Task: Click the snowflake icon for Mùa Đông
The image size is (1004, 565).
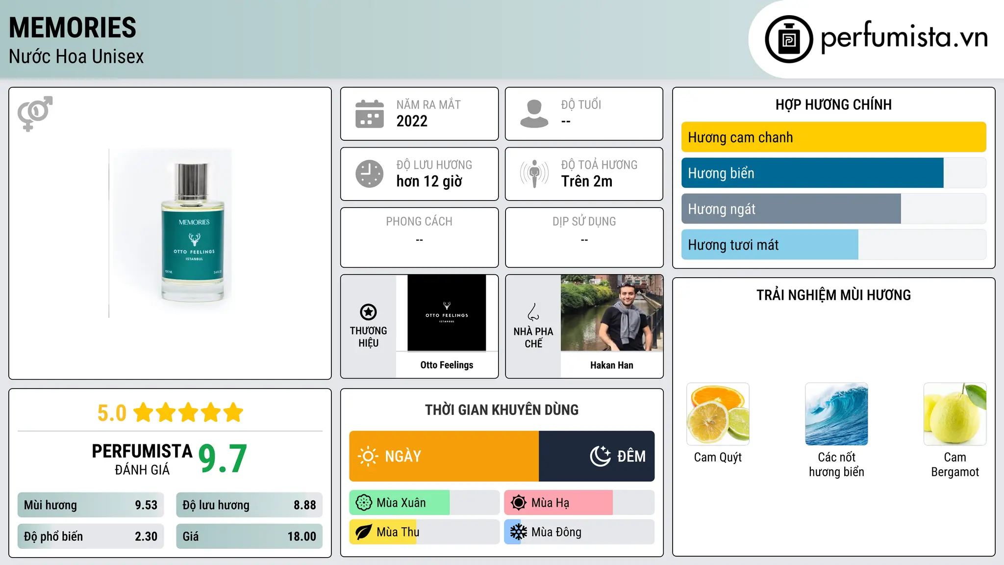Action: tap(519, 532)
